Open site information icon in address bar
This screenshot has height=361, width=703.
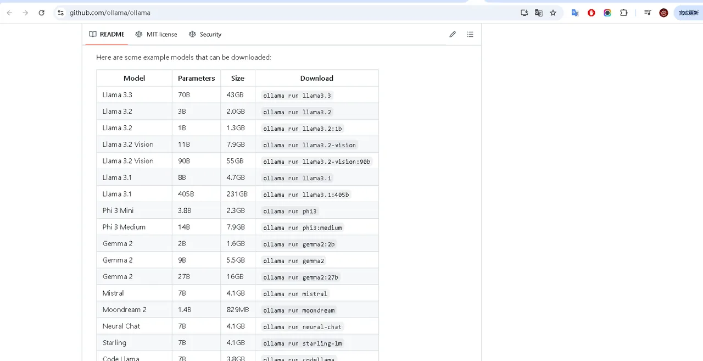(60, 13)
